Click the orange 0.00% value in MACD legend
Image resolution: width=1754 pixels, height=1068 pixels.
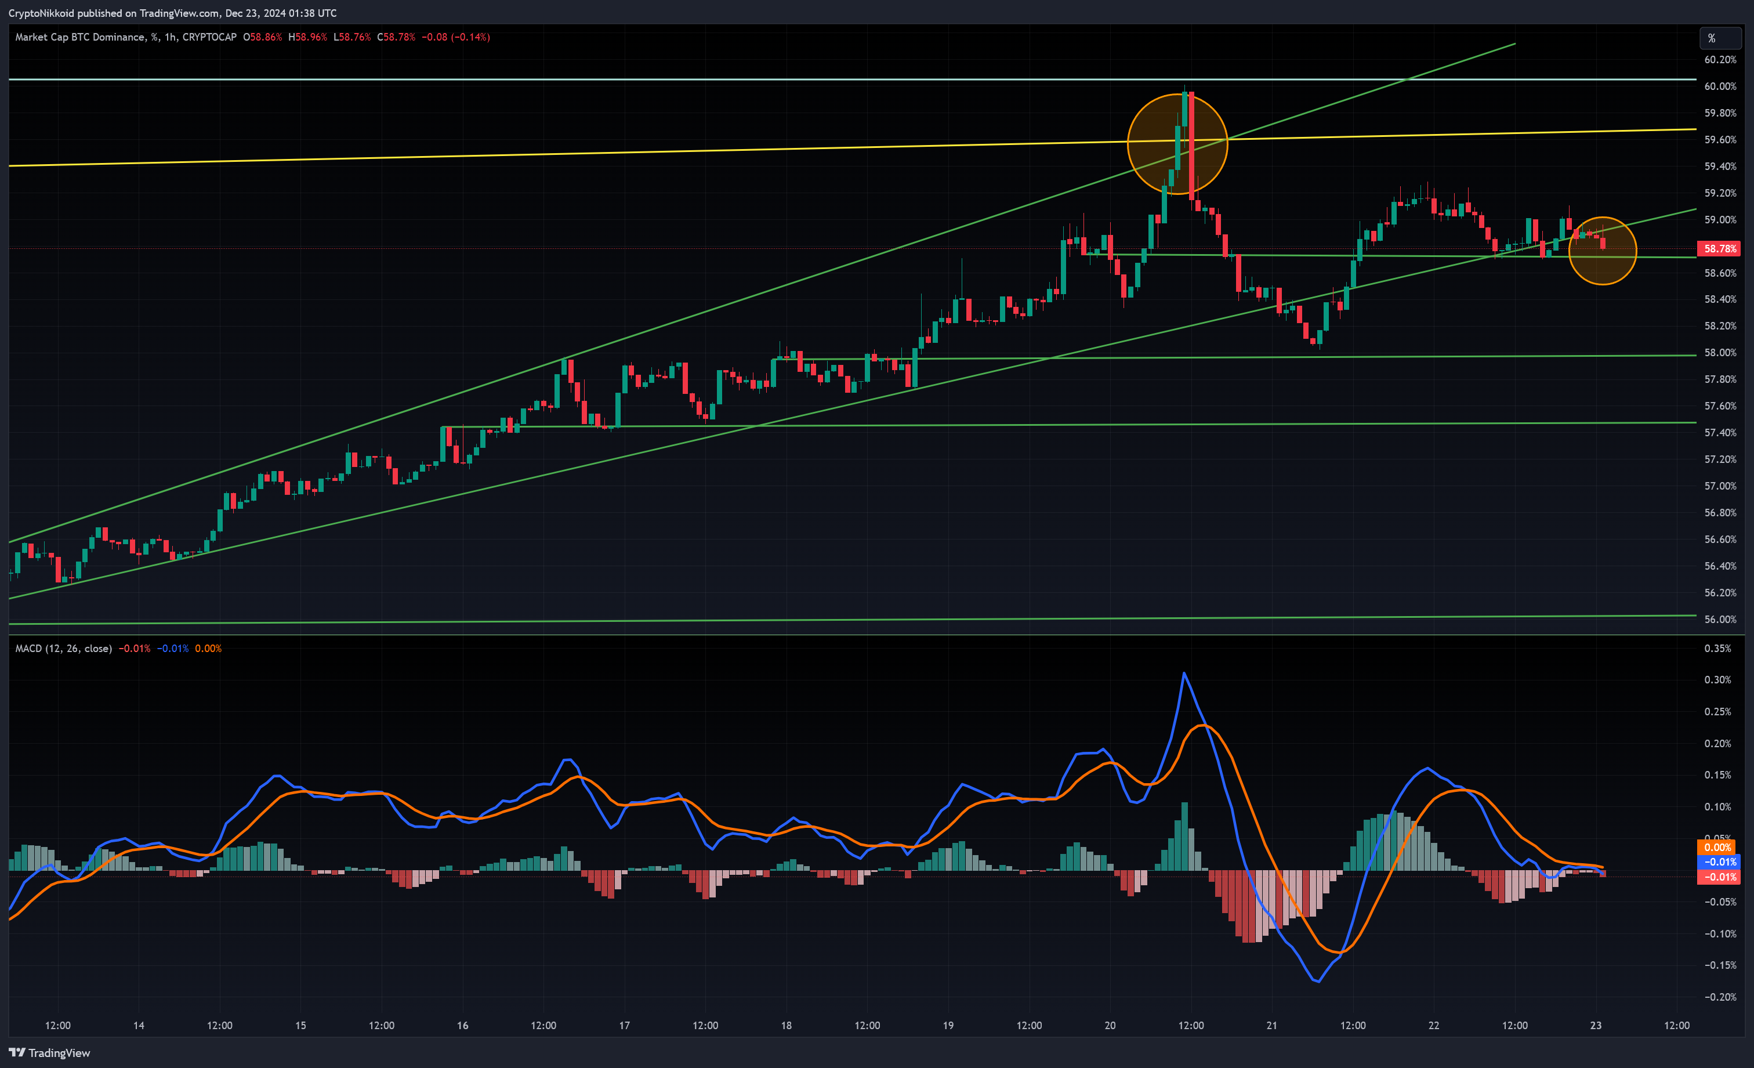coord(208,649)
